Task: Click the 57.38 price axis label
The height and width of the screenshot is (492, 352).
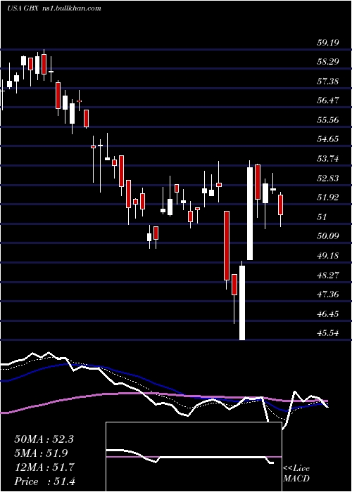Action: pyautogui.click(x=327, y=82)
